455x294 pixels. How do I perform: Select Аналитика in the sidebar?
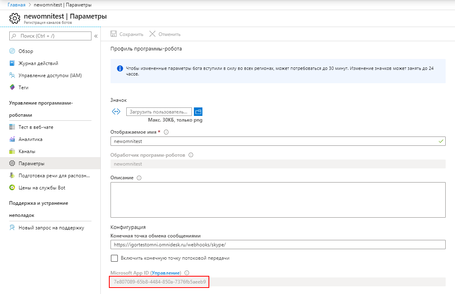pyautogui.click(x=50, y=139)
